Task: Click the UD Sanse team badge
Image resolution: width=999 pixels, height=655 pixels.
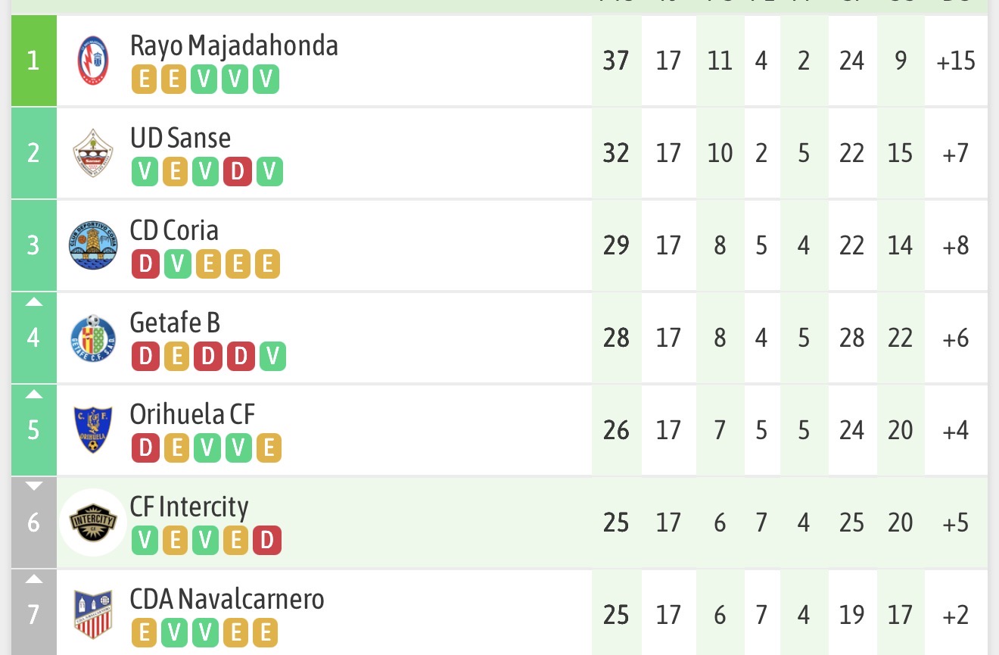Action: point(94,153)
